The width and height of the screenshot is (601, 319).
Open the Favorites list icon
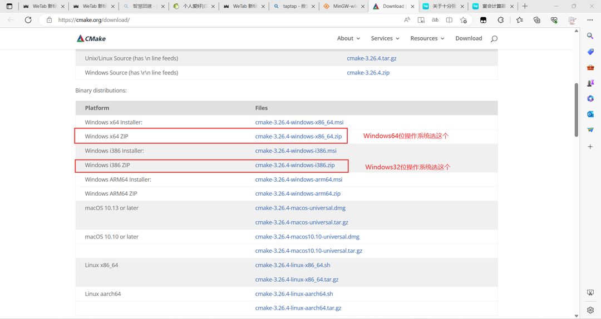(519, 20)
